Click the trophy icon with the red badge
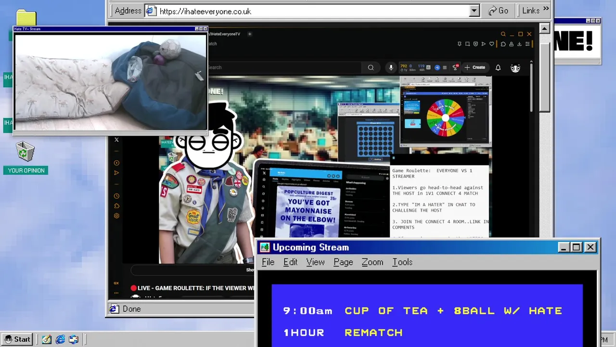616x347 pixels. point(455,67)
